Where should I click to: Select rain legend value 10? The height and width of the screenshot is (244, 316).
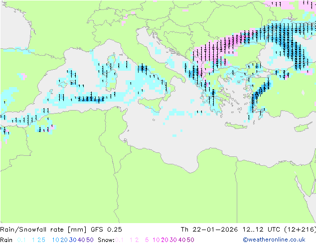pos(56,240)
